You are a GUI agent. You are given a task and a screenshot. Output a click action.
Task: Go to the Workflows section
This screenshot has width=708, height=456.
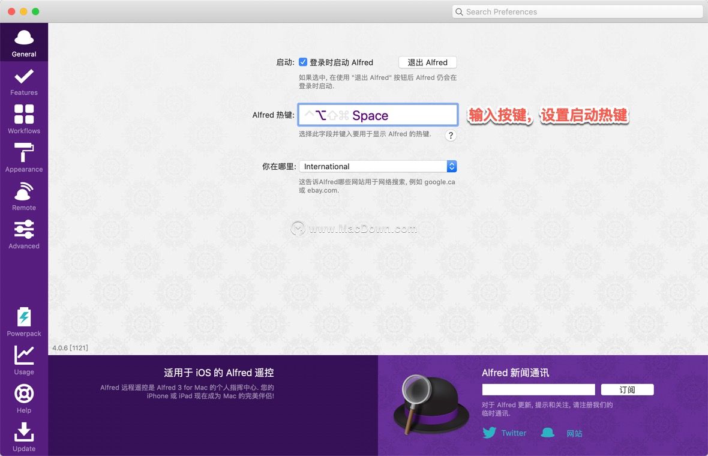[24, 119]
